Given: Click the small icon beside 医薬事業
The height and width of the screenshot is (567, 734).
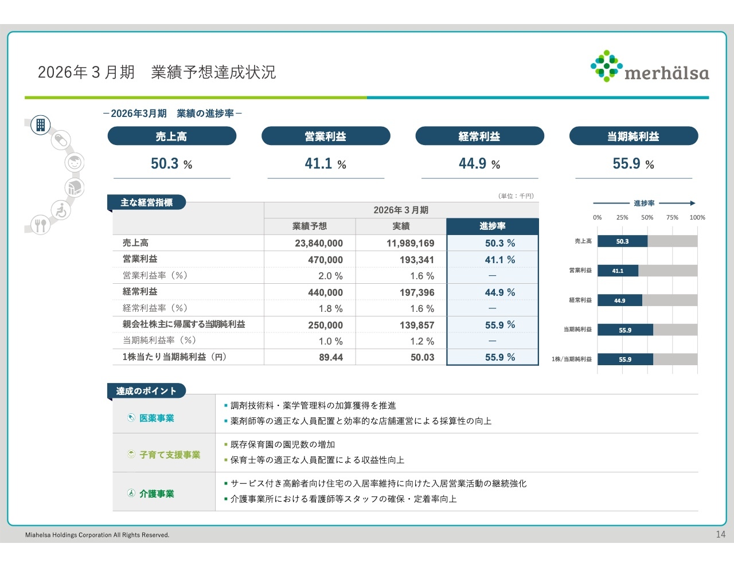Looking at the screenshot, I should [131, 418].
